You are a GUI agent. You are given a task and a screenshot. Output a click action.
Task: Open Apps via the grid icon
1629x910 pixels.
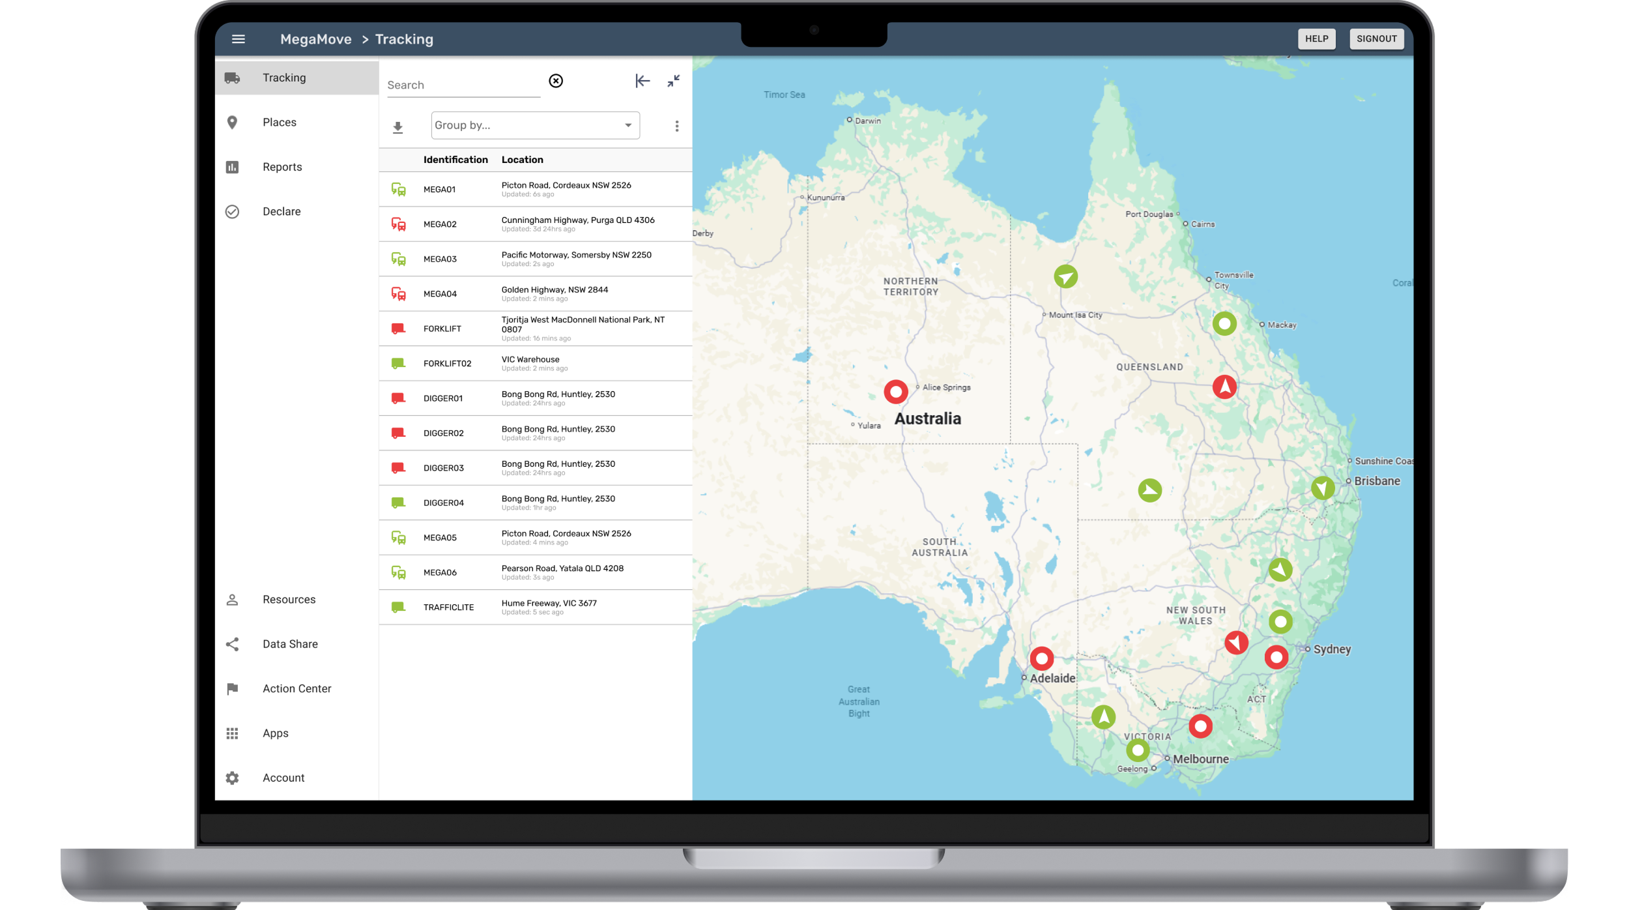click(232, 733)
